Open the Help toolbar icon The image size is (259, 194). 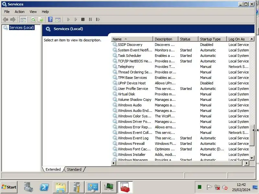coord(50,19)
